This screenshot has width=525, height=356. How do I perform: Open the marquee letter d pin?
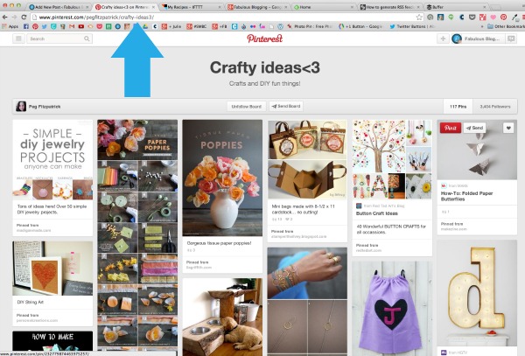pos(477,293)
